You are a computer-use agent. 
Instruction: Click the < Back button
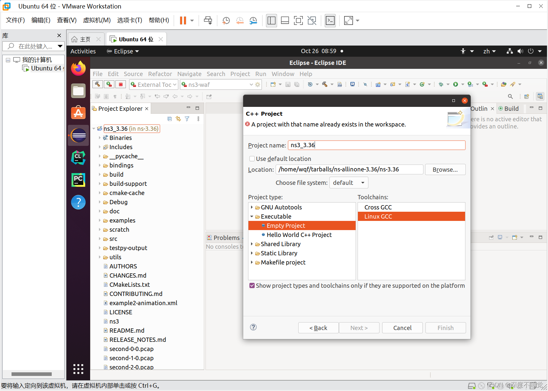point(318,328)
